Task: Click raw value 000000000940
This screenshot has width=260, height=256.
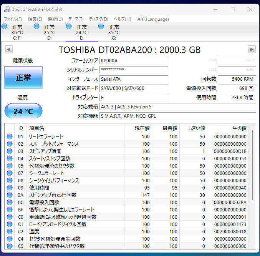Action: click(x=230, y=188)
